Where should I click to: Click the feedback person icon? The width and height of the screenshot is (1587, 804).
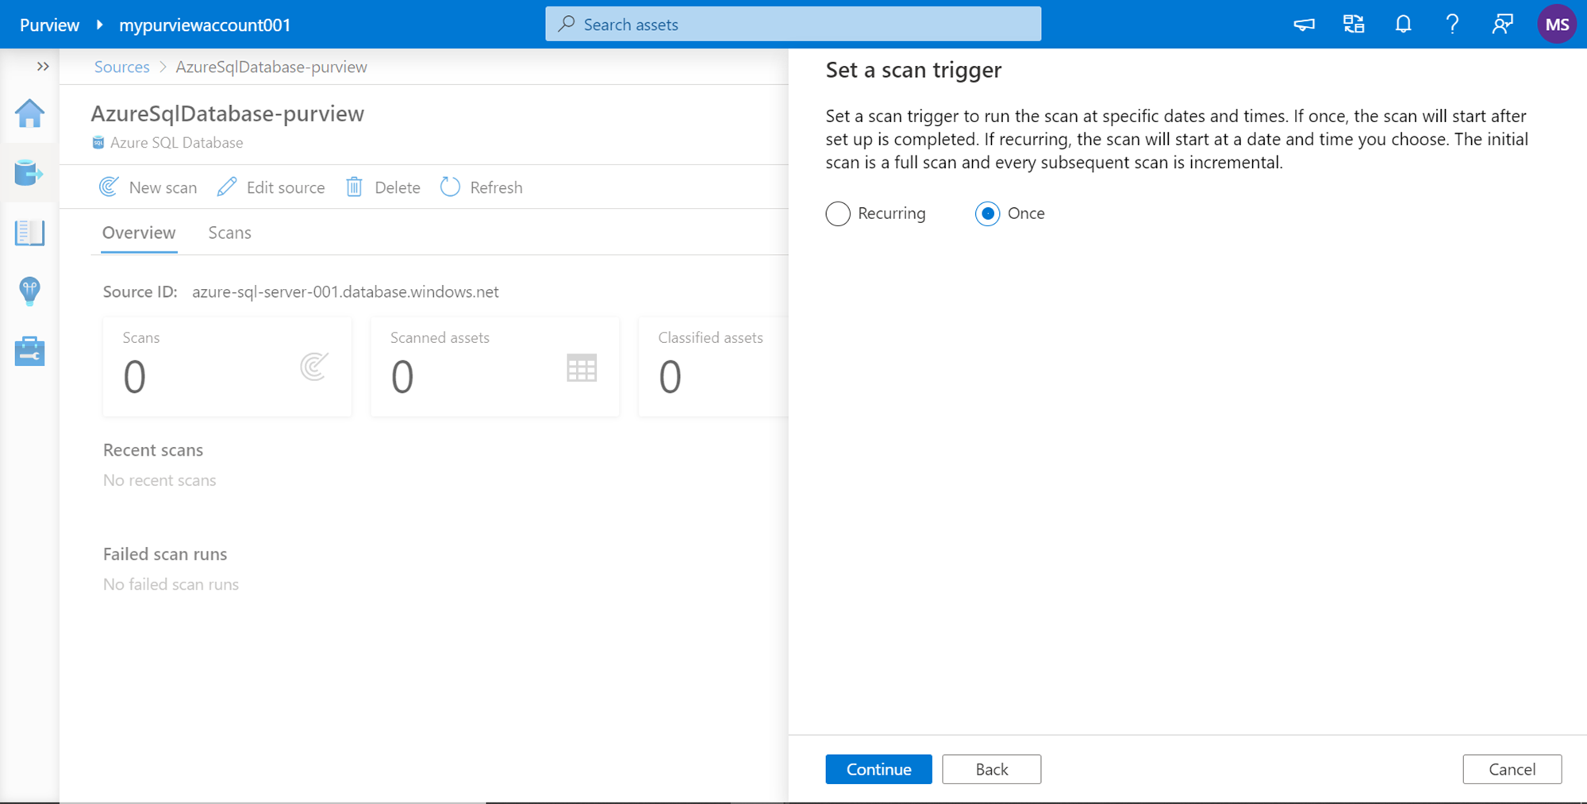coord(1502,25)
